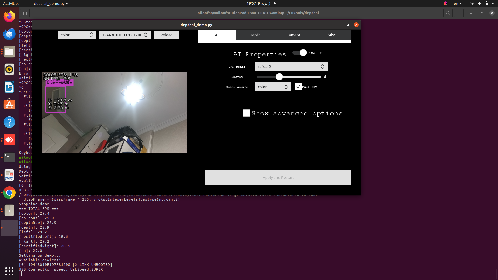Screen dimensions: 498x280
Task: Launch Google Chrome from dock
Action: 9,193
